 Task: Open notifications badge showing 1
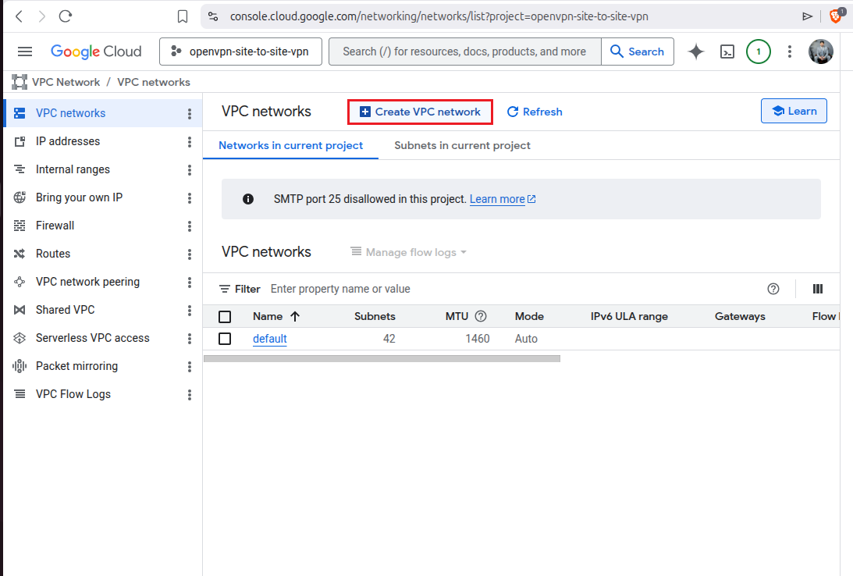[x=759, y=52]
